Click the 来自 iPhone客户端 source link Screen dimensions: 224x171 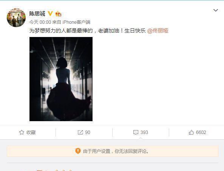point(71,22)
